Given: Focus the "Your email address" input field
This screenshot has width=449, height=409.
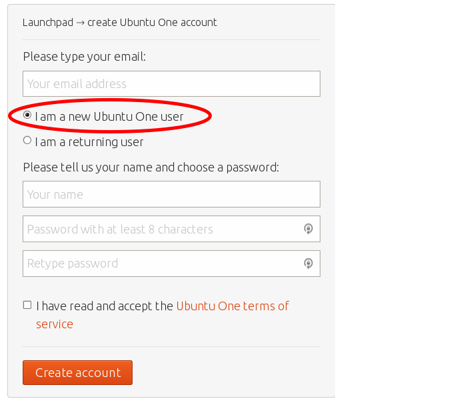Looking at the screenshot, I should 171,84.
